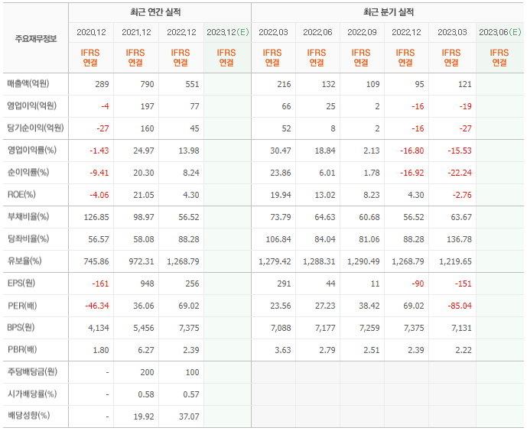The width and height of the screenshot is (527, 431).
Task: Click the 2020.12 annual column header
Action: click(91, 32)
